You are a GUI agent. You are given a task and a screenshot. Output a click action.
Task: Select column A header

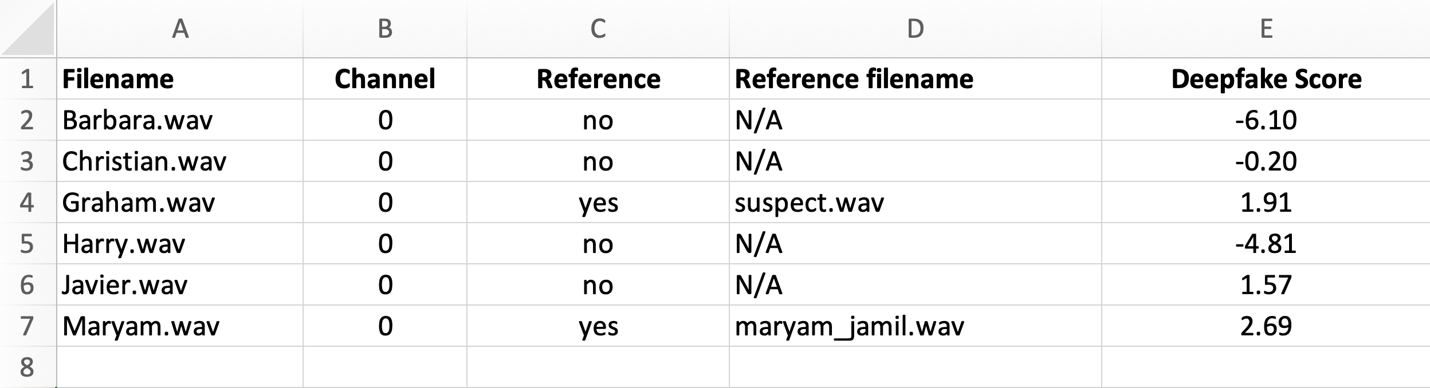tap(179, 27)
